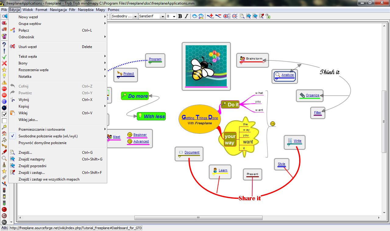Pick the light bulb idea icon in sidebar

[x=4, y=76]
